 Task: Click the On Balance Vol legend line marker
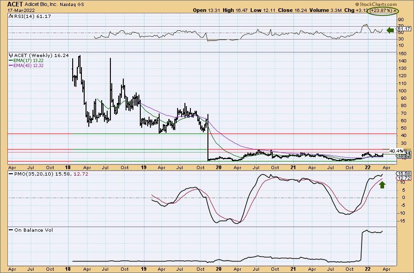[x=11, y=230]
